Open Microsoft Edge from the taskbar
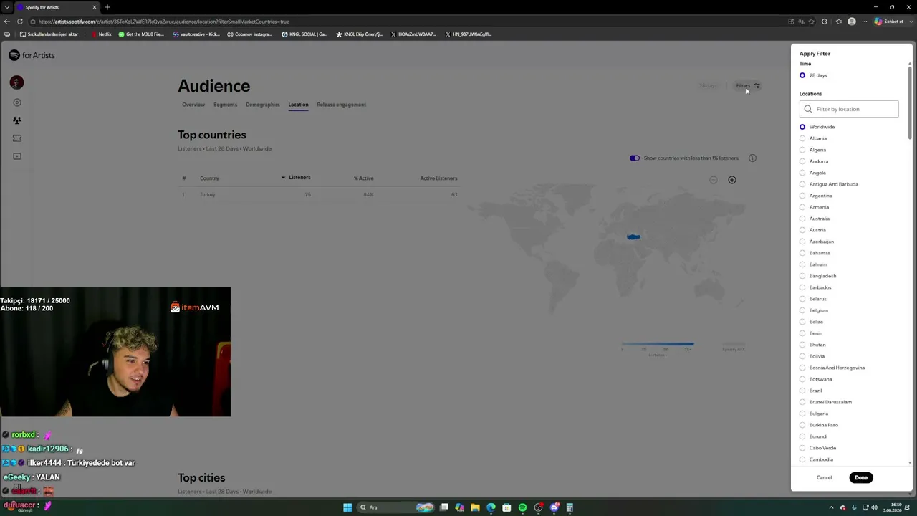The image size is (917, 516). [491, 507]
